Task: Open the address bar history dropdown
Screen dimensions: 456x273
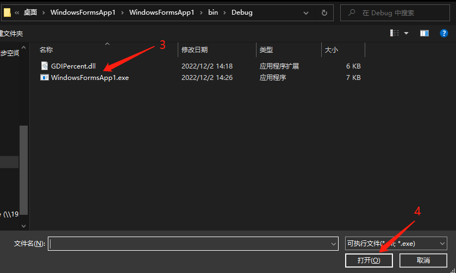Action: tap(305, 13)
